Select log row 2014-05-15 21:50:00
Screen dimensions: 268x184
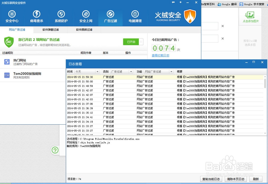tap(165, 82)
